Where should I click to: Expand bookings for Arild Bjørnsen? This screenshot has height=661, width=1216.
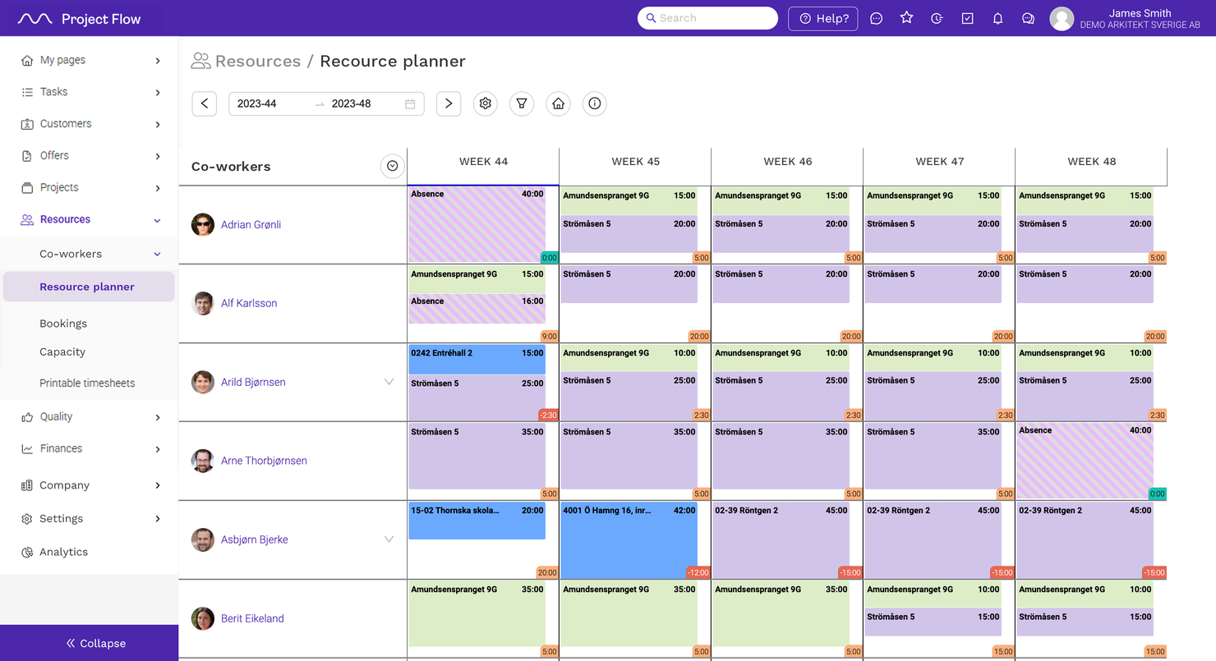[x=389, y=382]
